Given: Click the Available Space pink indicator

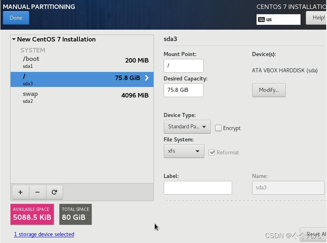Looking at the screenshot, I should click(x=32, y=214).
